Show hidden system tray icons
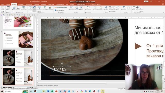 coord(142,91)
